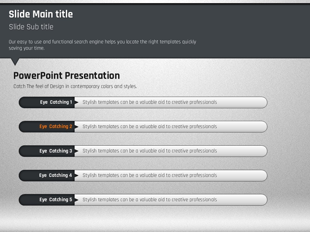Click the arrow next to Eye Catching 4
This screenshot has height=232, width=310.
(x=77, y=176)
